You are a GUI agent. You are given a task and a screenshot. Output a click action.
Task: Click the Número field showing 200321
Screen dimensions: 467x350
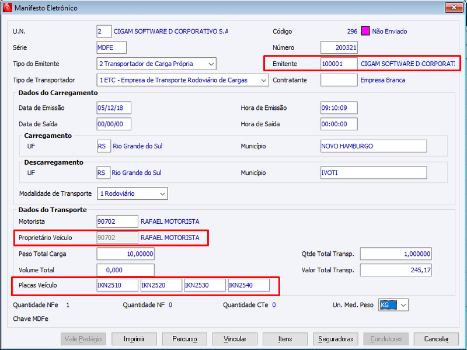click(339, 47)
